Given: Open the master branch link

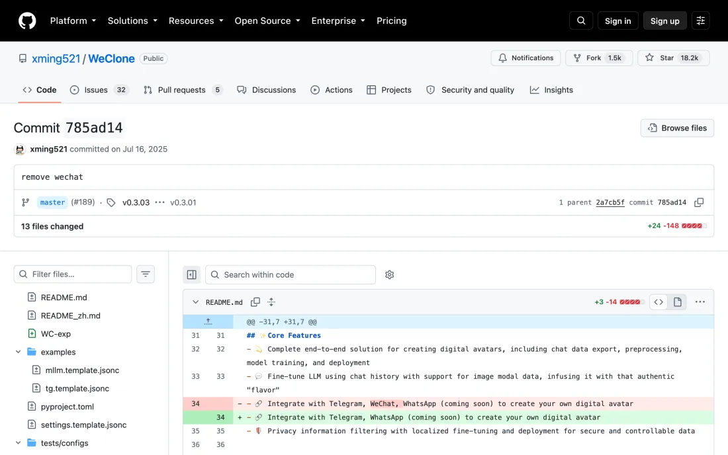Looking at the screenshot, I should click(52, 202).
